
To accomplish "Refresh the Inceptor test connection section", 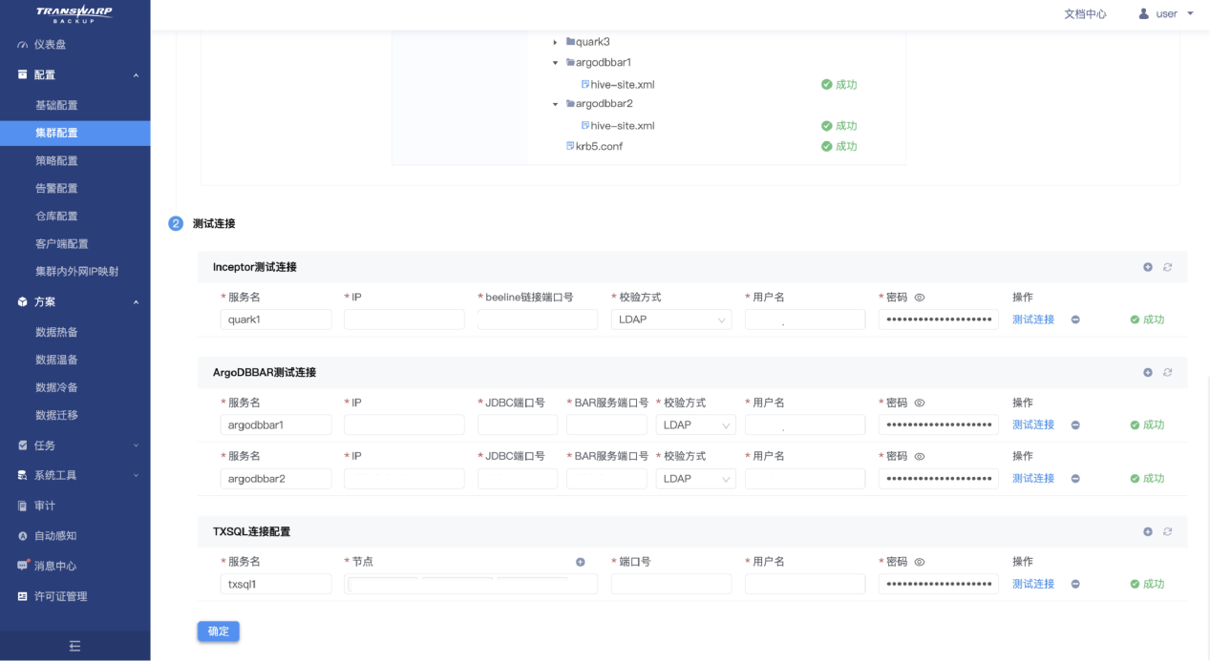I will 1167,267.
